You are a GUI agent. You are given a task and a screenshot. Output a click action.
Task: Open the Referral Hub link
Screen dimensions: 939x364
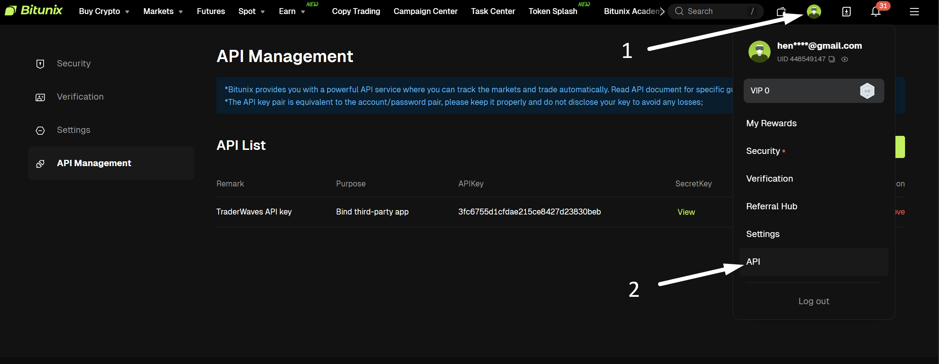pos(772,206)
